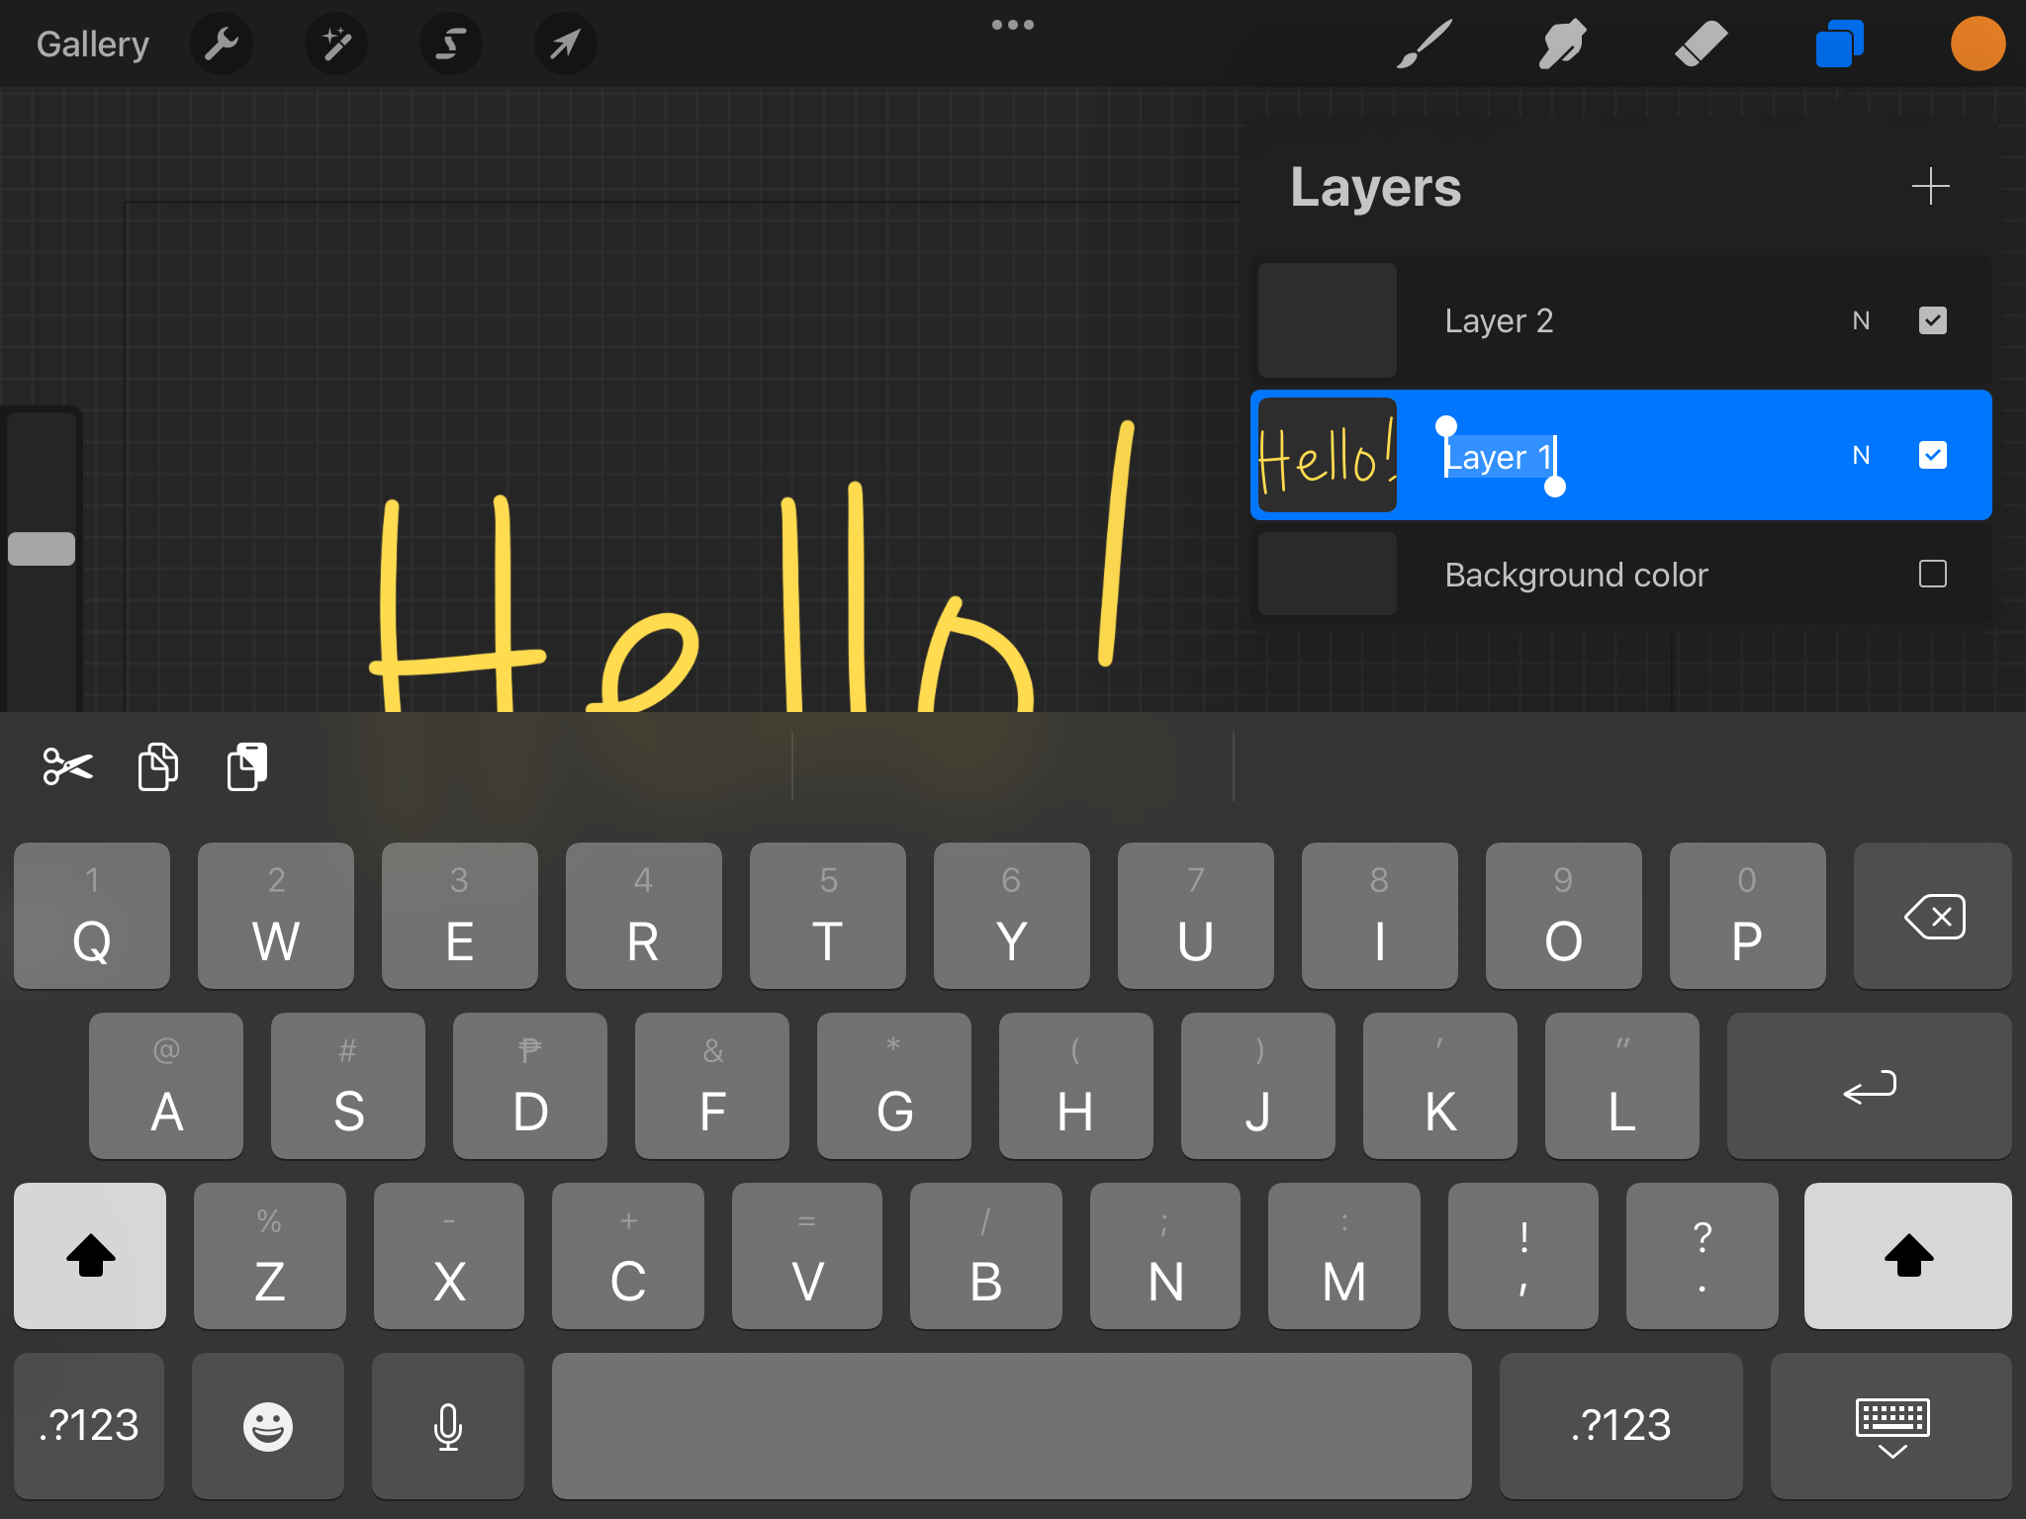Image resolution: width=2026 pixels, height=1519 pixels.
Task: Return to the Gallery
Action: (93, 44)
